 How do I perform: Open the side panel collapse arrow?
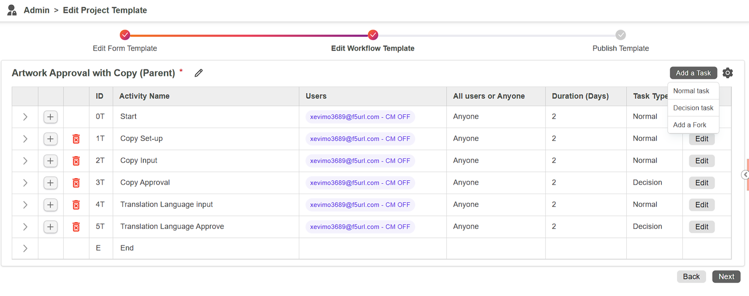coord(745,175)
